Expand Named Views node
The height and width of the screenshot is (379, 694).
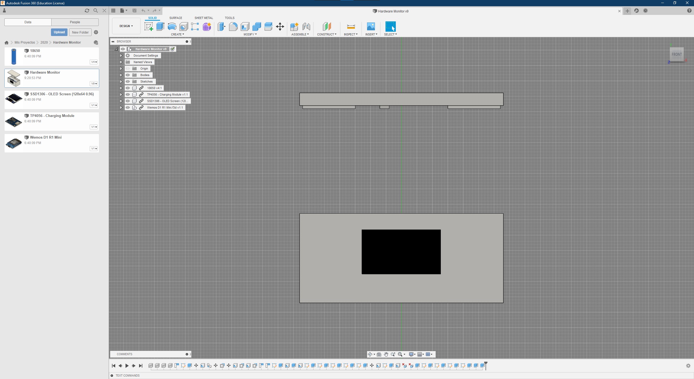point(121,62)
